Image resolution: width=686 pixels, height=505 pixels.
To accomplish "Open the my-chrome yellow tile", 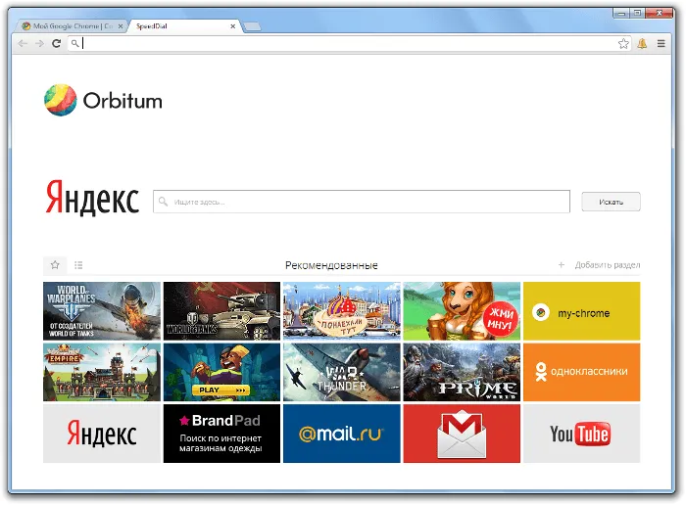I will click(581, 310).
